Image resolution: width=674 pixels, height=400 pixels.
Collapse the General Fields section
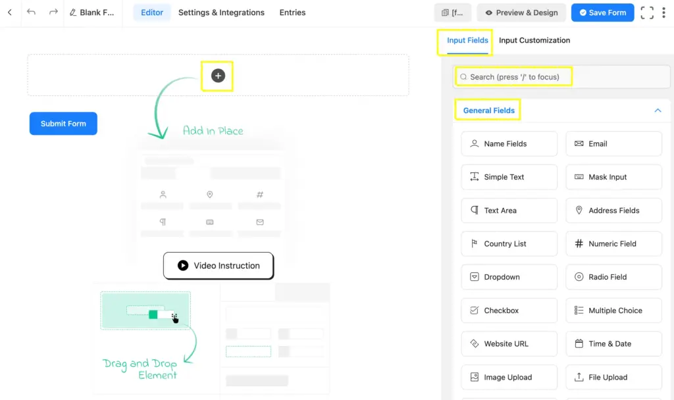point(656,110)
